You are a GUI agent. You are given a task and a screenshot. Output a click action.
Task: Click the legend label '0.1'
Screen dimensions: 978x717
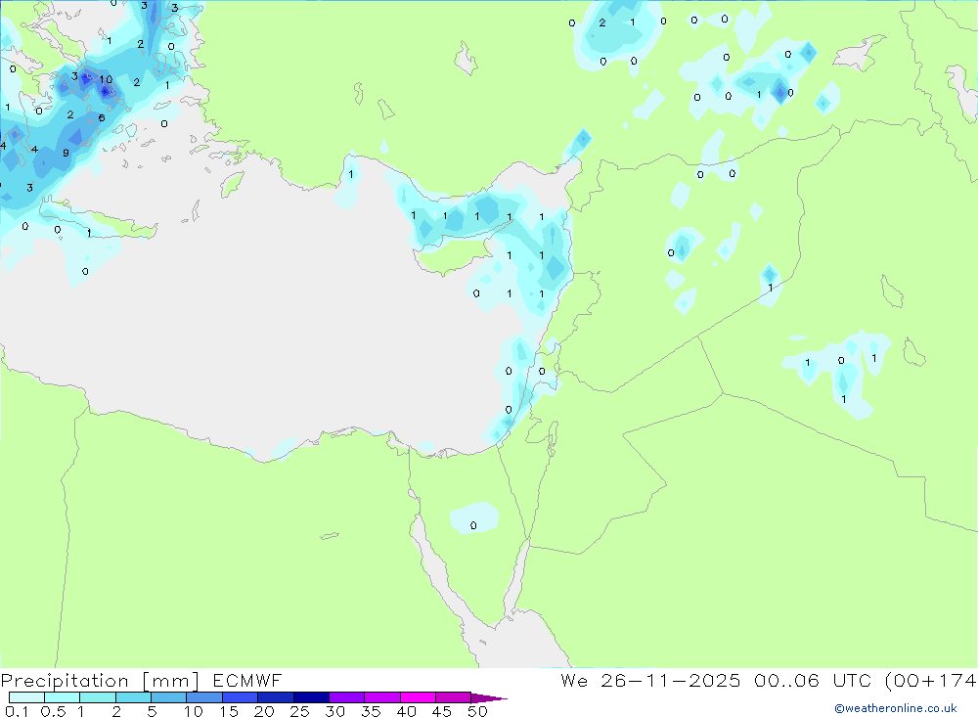point(17,711)
